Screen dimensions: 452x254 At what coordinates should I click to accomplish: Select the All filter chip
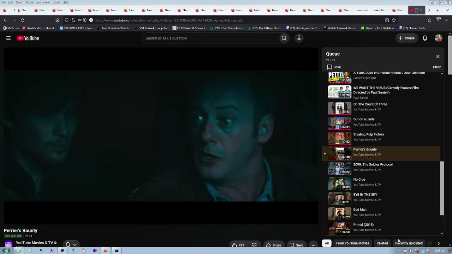pyautogui.click(x=327, y=243)
